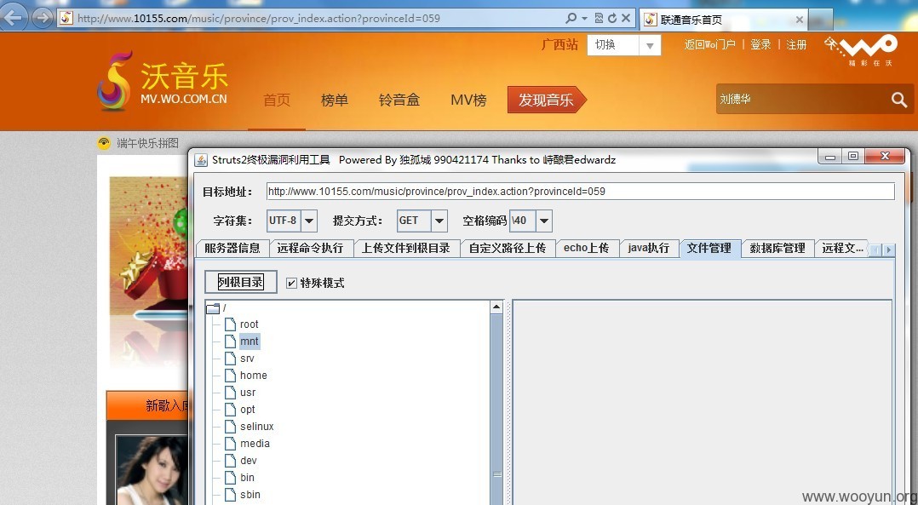Click the file icon beside opt
The height and width of the screenshot is (505, 918).
tap(231, 409)
